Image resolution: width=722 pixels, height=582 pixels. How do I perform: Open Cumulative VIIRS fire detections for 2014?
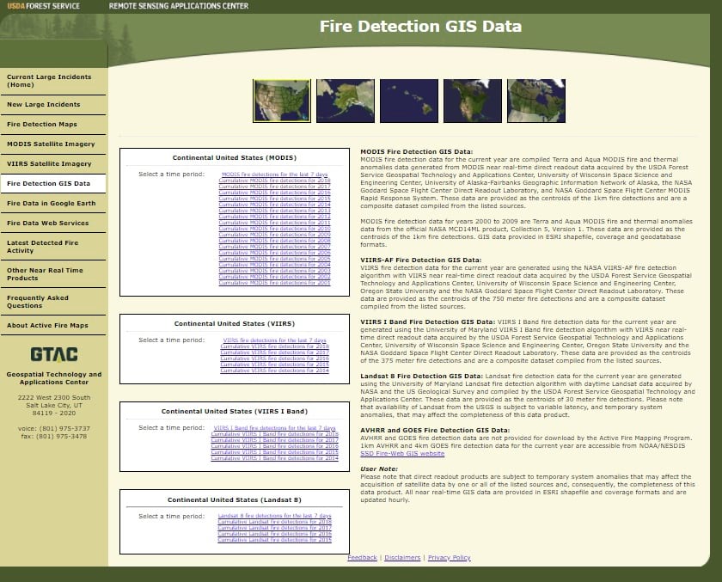[274, 371]
